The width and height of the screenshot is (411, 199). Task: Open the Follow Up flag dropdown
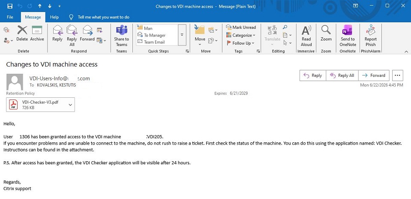tap(240, 43)
